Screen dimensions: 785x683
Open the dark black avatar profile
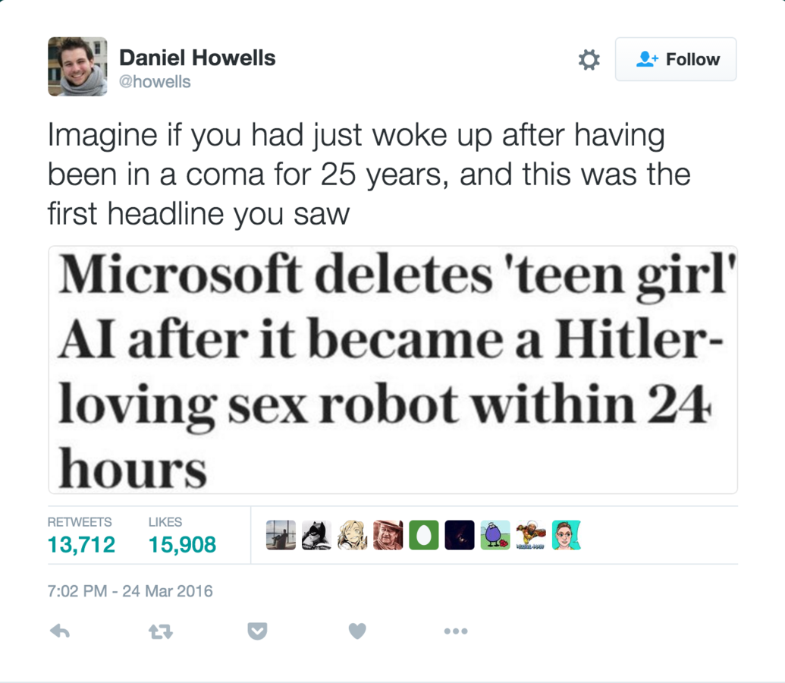coord(460,535)
